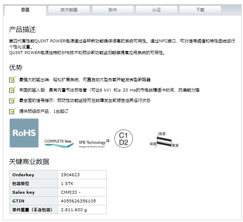Click the 关键商业数据 heading
This screenshot has height=222, width=243.
[29, 162]
